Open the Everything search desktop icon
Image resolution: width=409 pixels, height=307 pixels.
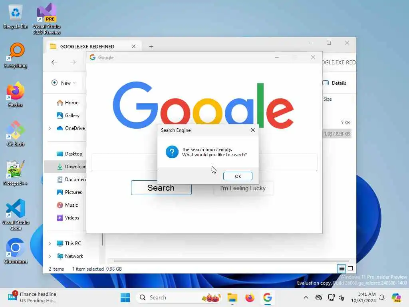coord(16,56)
